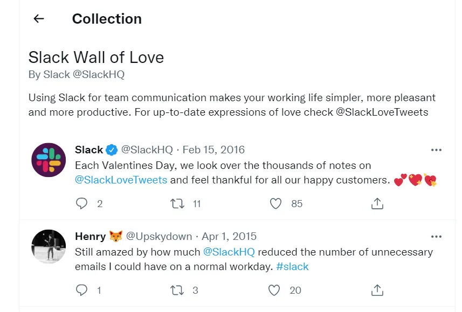The image size is (462, 312).
Task: Click @SlackHQ mention in Henry's tweet
Action: tap(229, 252)
